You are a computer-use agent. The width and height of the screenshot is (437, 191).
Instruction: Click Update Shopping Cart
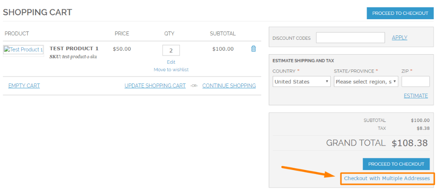155,86
